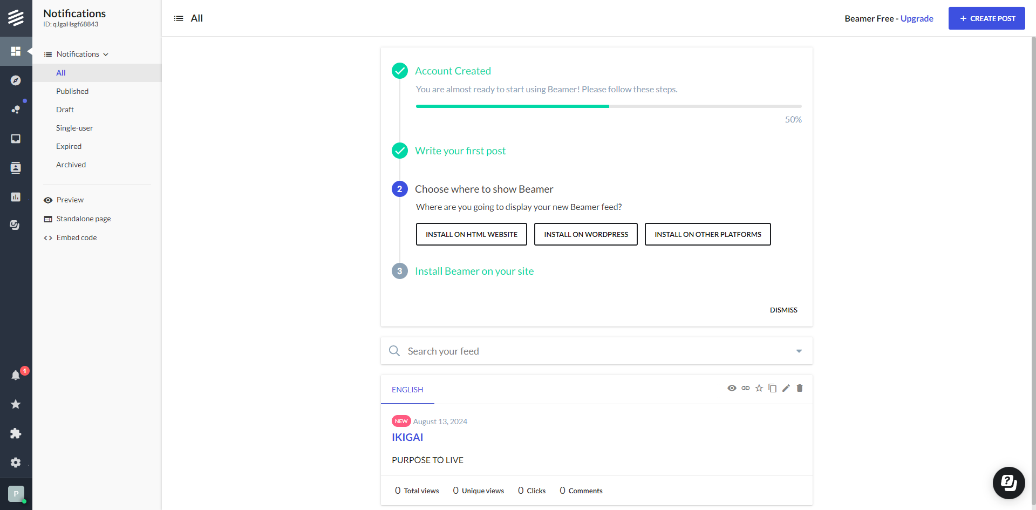Viewport: 1036px width, 510px height.
Task: Open the users contact icon in sidebar
Action: coord(16,168)
